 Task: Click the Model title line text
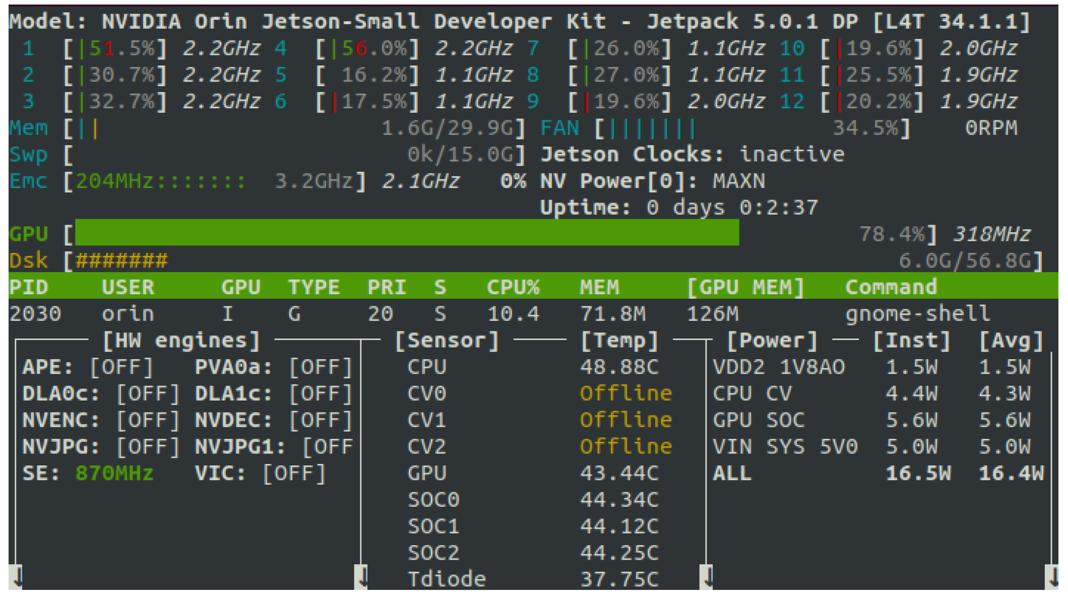(x=520, y=21)
